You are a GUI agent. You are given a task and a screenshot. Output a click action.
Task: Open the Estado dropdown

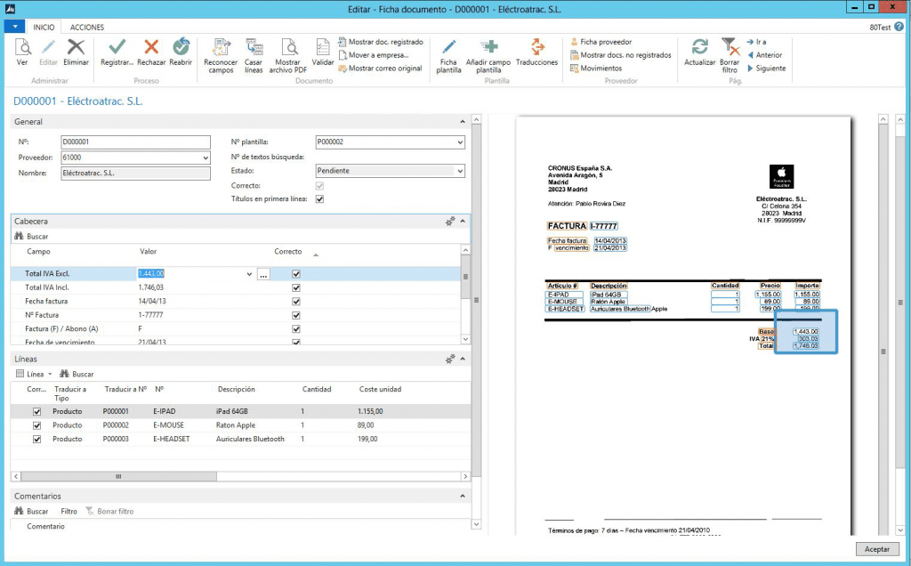point(460,172)
